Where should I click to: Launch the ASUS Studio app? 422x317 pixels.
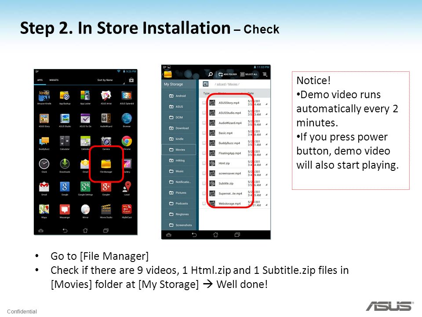click(x=65, y=118)
